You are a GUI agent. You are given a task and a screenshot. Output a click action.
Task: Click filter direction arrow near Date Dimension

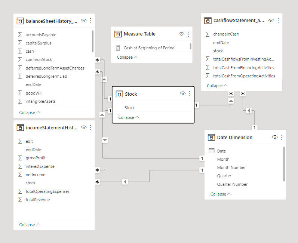pos(248,111)
